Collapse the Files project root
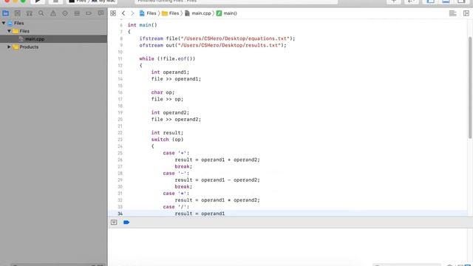The height and width of the screenshot is (266, 473). coord(4,23)
